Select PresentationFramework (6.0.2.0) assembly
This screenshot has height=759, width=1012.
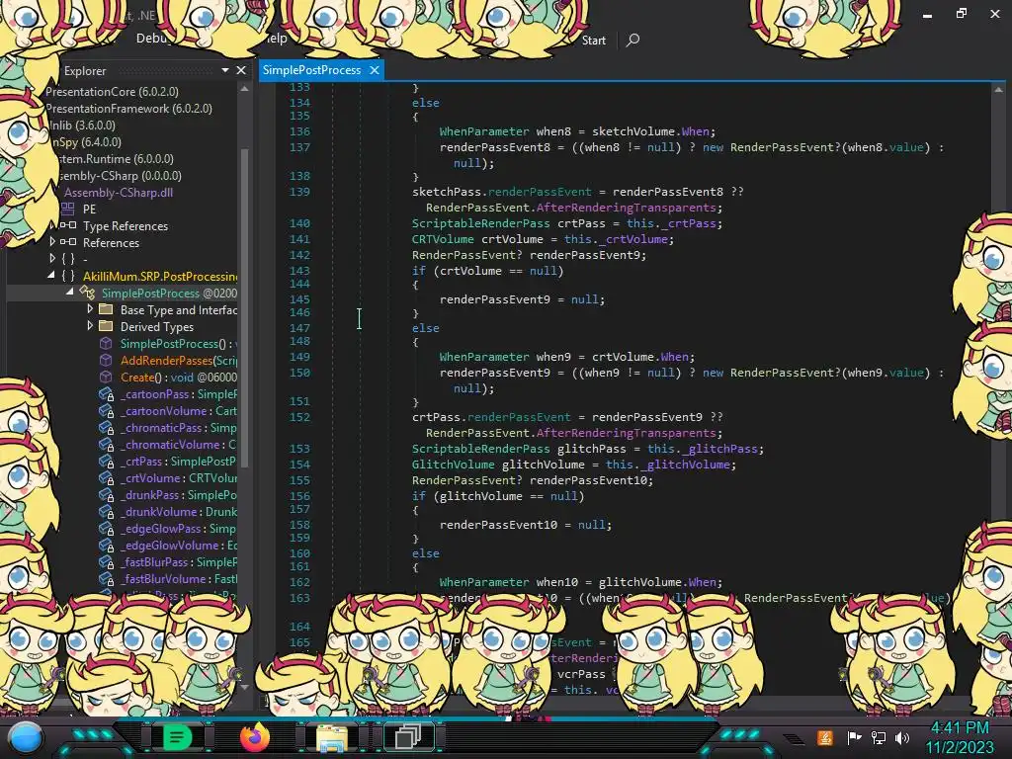tap(128, 108)
